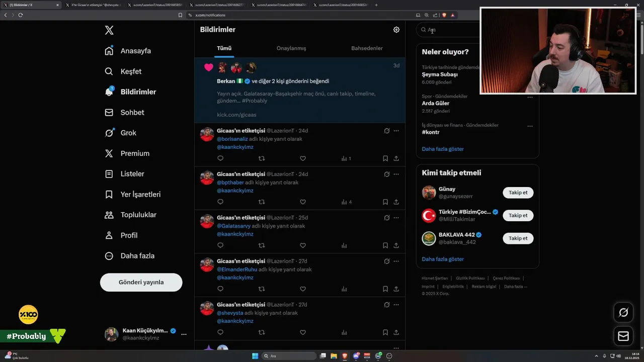Image resolution: width=644 pixels, height=362 pixels.
Task: Open floating Grok button
Action: point(623,313)
